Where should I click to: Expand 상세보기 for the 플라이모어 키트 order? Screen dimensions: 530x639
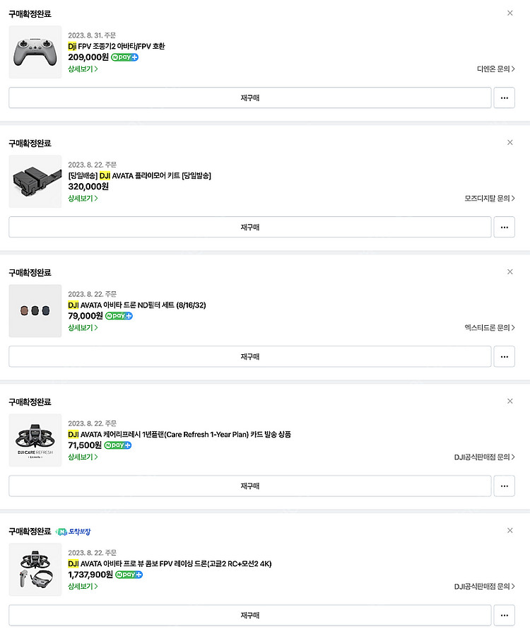click(83, 199)
